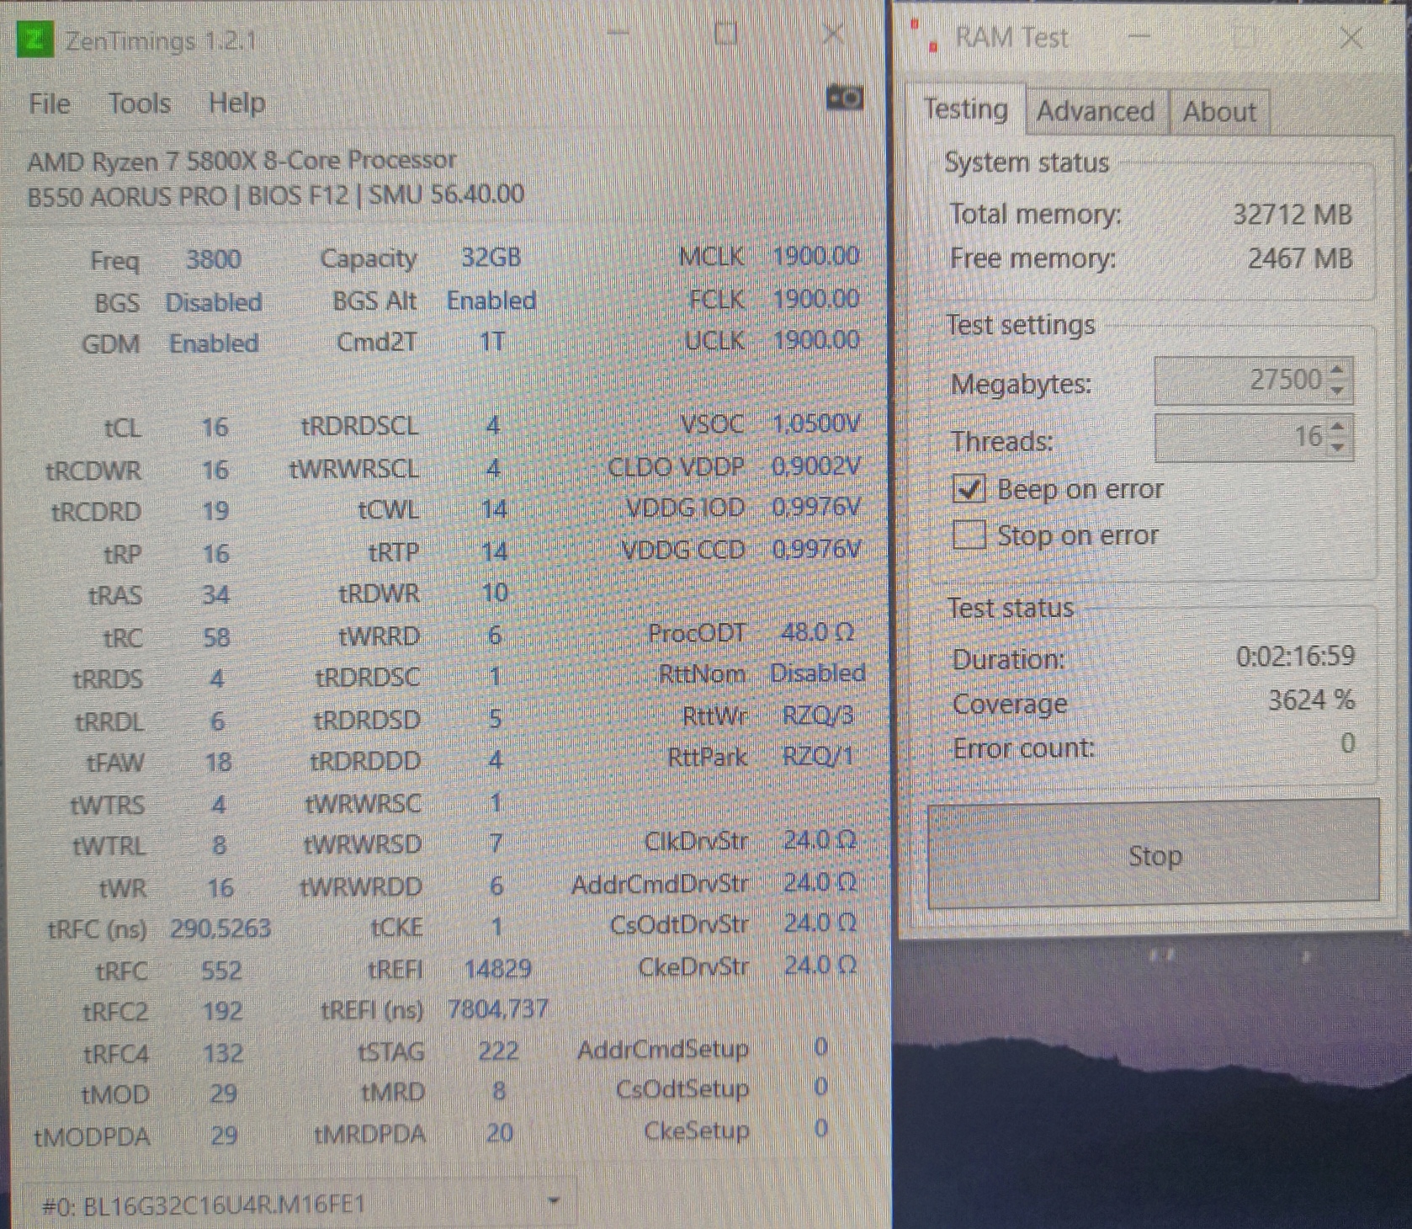The image size is (1412, 1229).
Task: Open the File menu in ZenTimings
Action: click(x=50, y=104)
